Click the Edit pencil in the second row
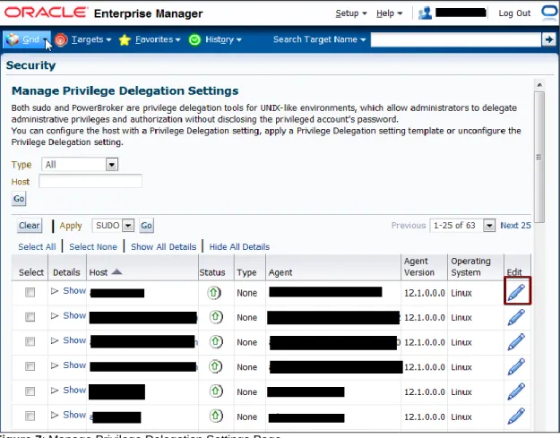The width and height of the screenshot is (560, 438). [x=516, y=317]
